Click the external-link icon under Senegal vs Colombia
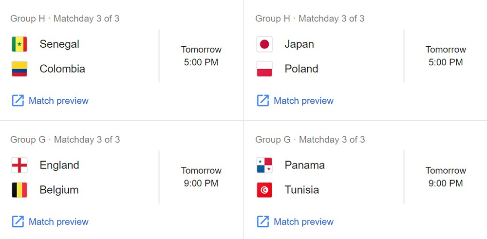487x239 pixels. pos(18,101)
